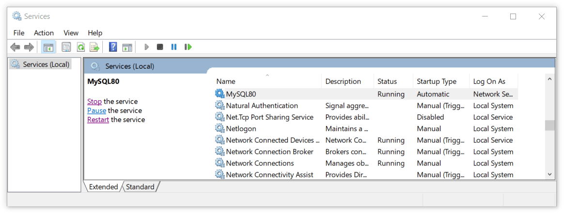564x215 pixels.
Task: Open the View menu
Action: pos(71,33)
